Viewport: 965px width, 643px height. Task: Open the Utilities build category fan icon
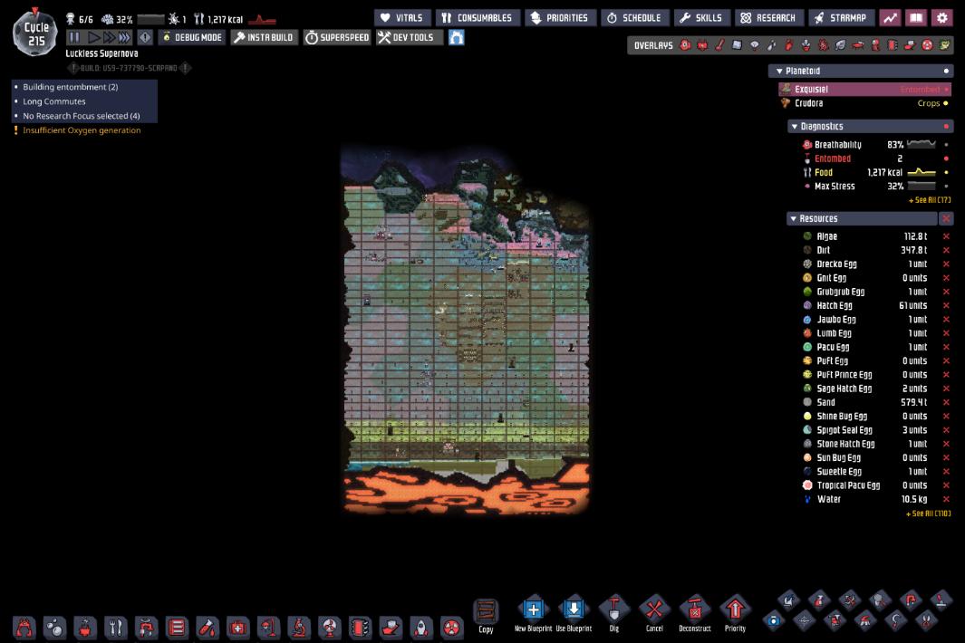pyautogui.click(x=330, y=628)
